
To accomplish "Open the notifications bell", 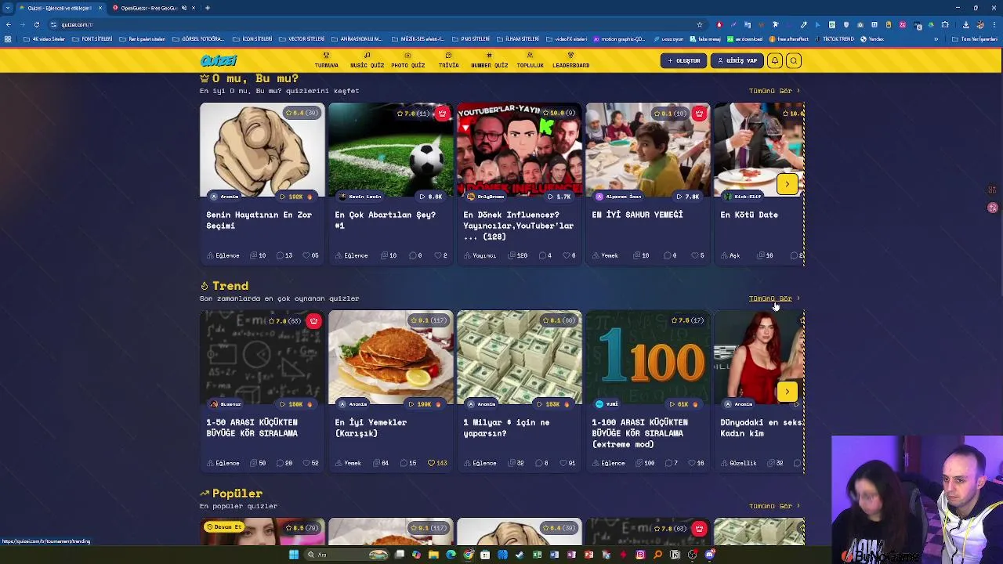I will 774,60.
